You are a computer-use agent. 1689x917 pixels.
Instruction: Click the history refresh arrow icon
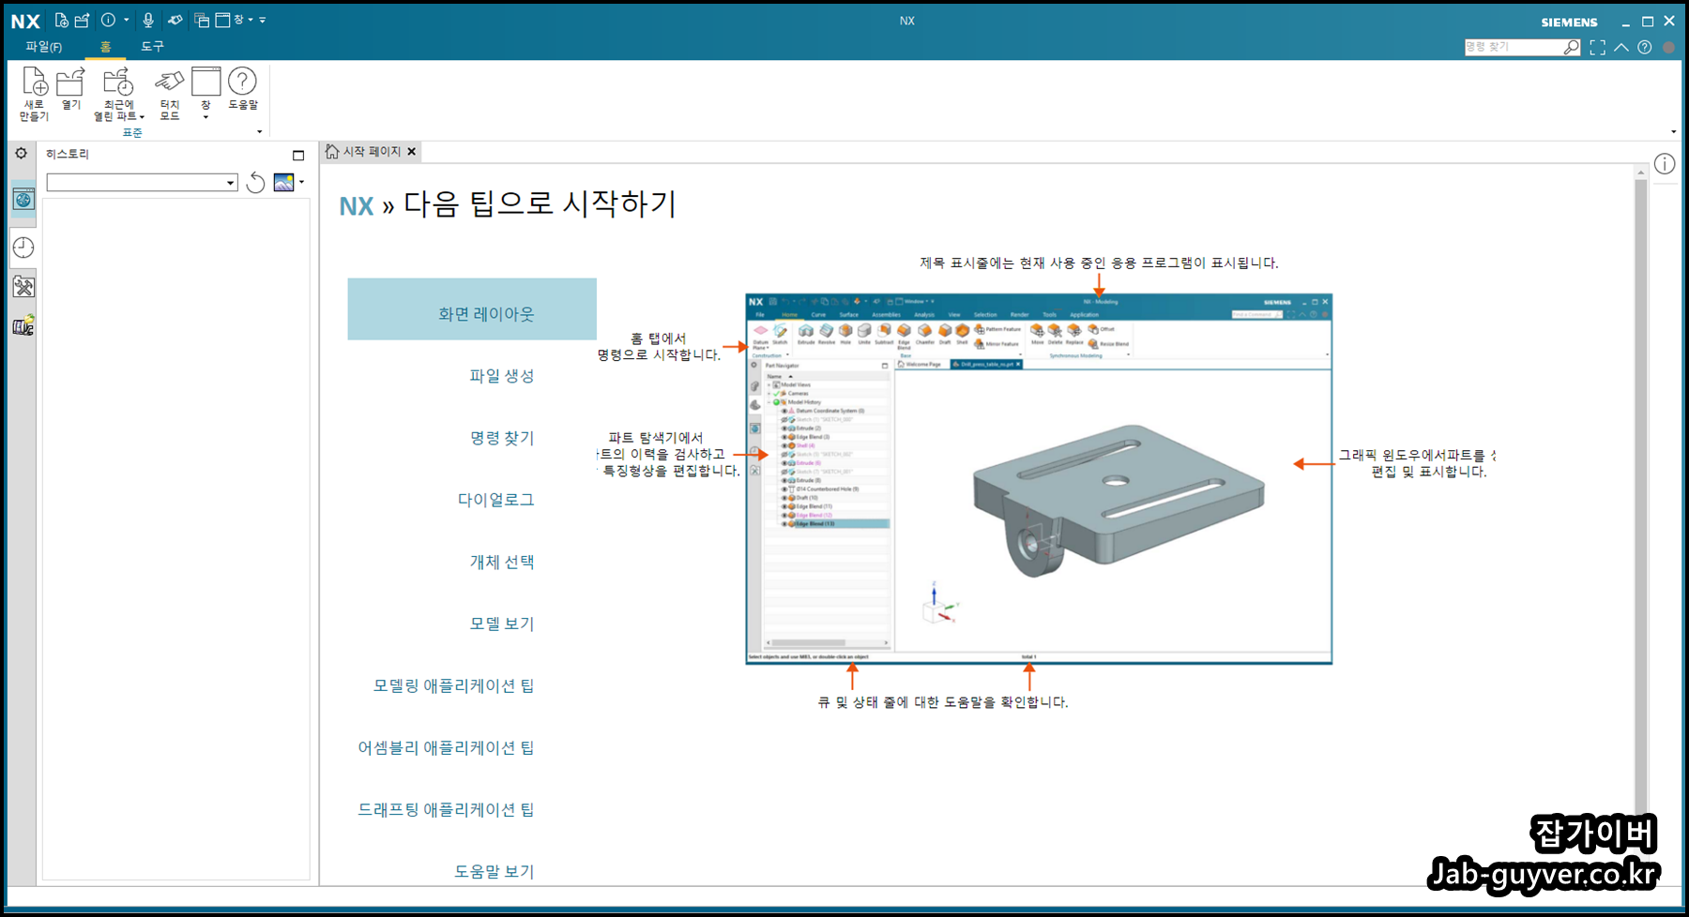pyautogui.click(x=255, y=183)
